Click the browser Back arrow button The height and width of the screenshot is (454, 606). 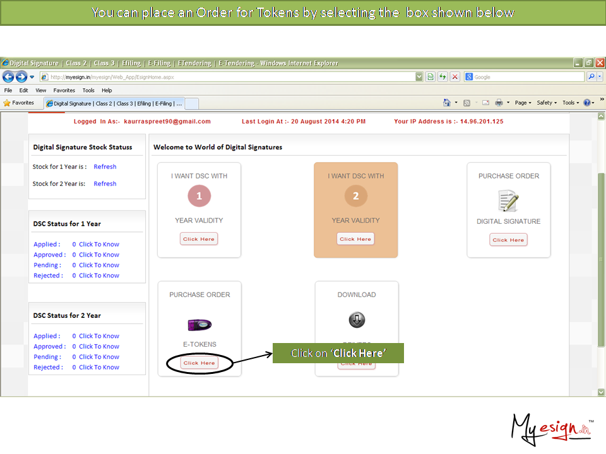(8, 77)
